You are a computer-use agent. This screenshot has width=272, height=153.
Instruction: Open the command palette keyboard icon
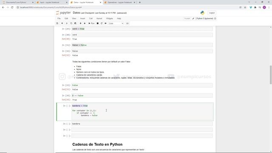(x=127, y=23)
